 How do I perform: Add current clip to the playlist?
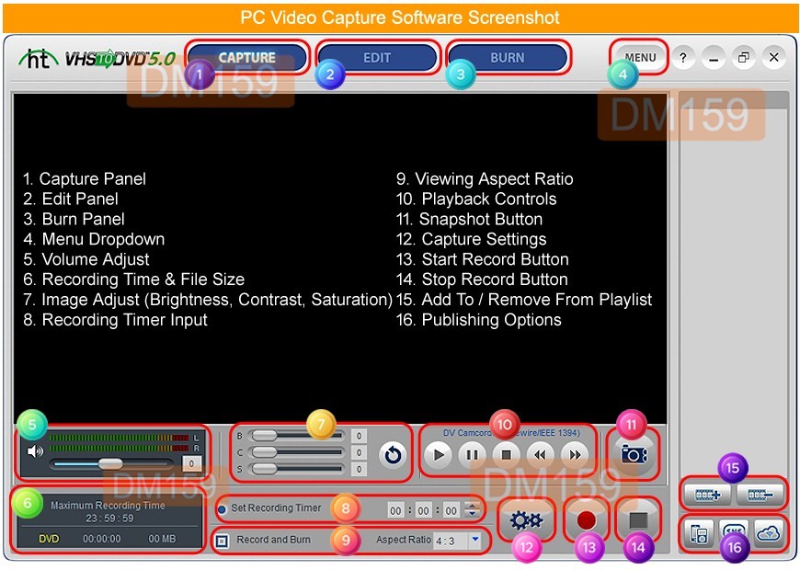(x=708, y=495)
